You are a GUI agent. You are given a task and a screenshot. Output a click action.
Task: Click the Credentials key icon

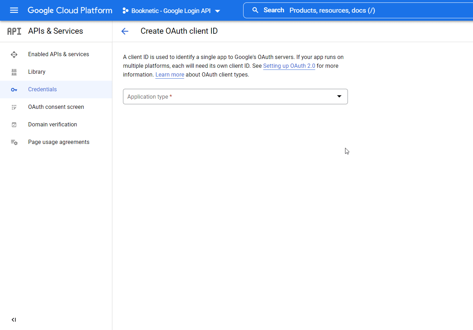14,90
